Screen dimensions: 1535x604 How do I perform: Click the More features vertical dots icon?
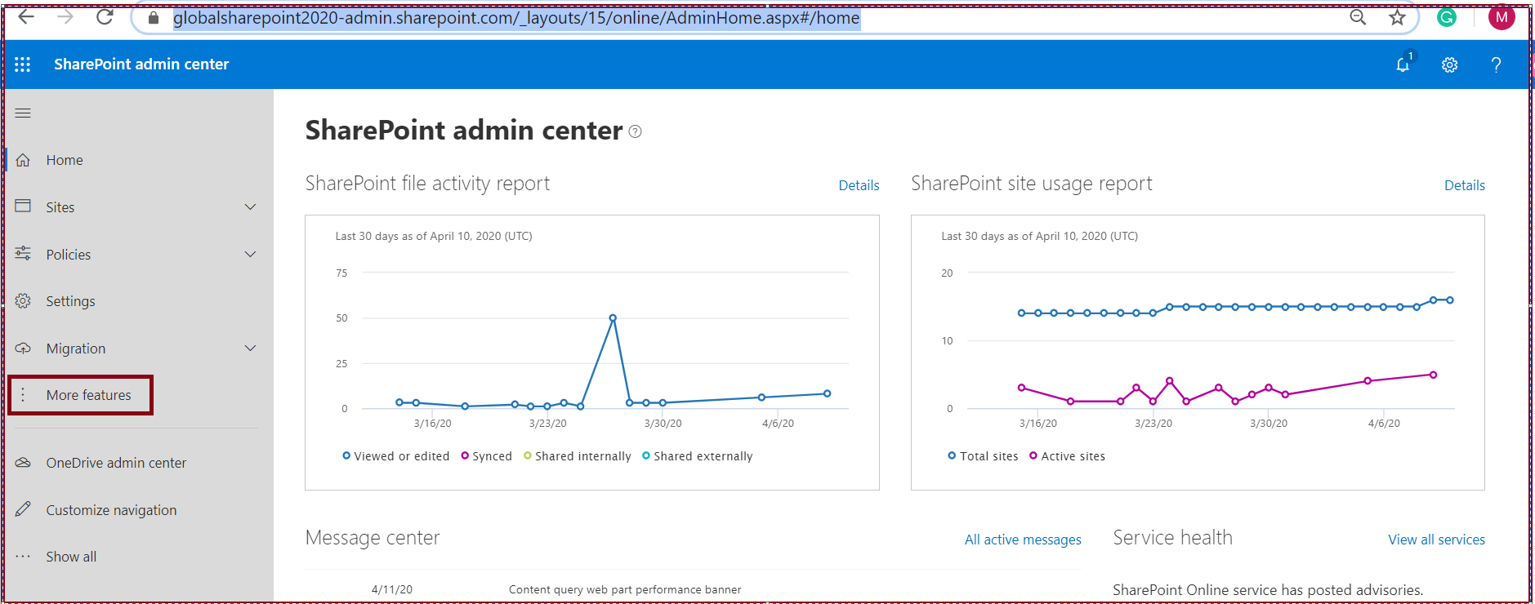[23, 395]
